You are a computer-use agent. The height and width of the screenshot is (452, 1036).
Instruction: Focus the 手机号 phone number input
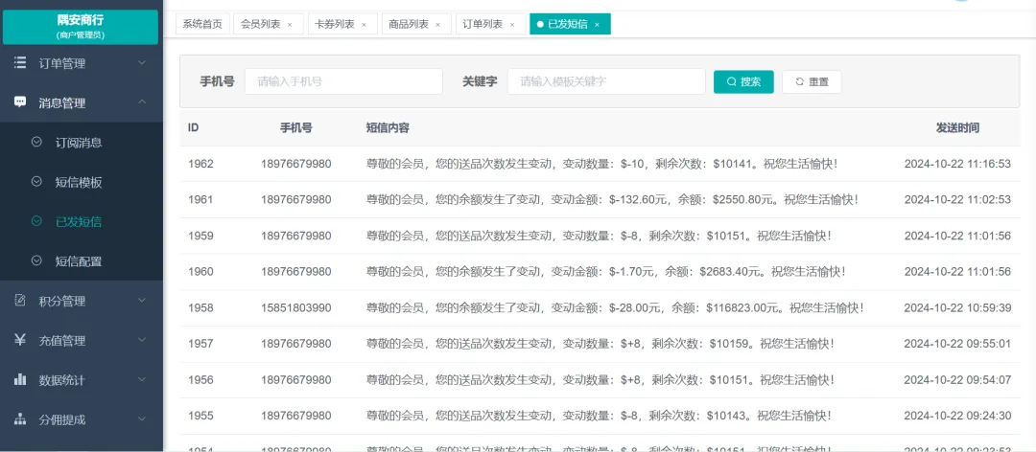click(x=343, y=82)
